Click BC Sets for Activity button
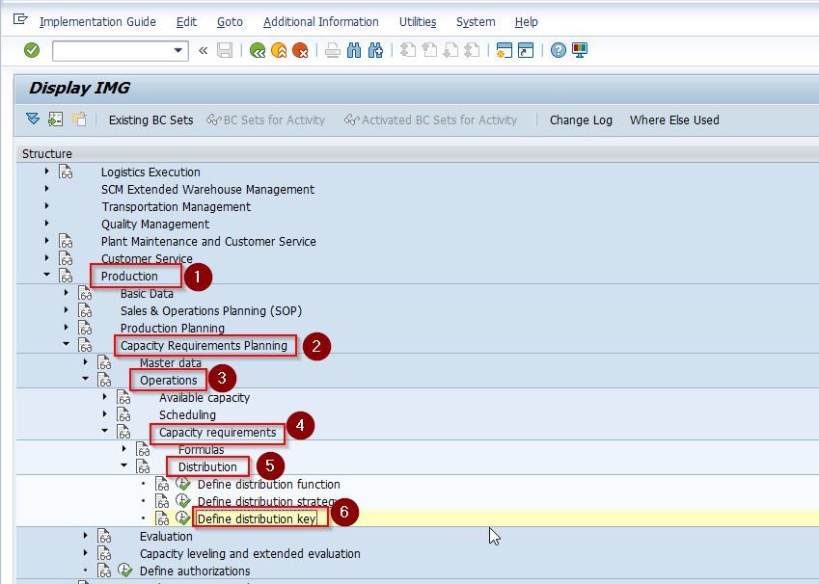The height and width of the screenshot is (584, 819). click(266, 120)
